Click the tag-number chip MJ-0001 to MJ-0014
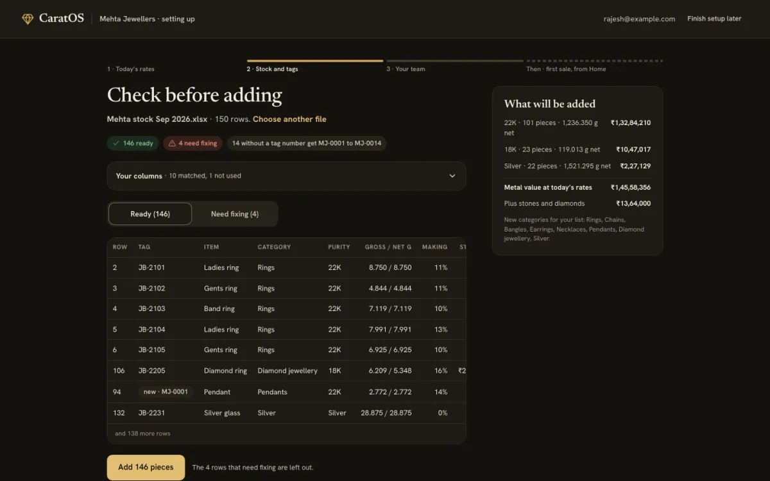 tap(307, 144)
